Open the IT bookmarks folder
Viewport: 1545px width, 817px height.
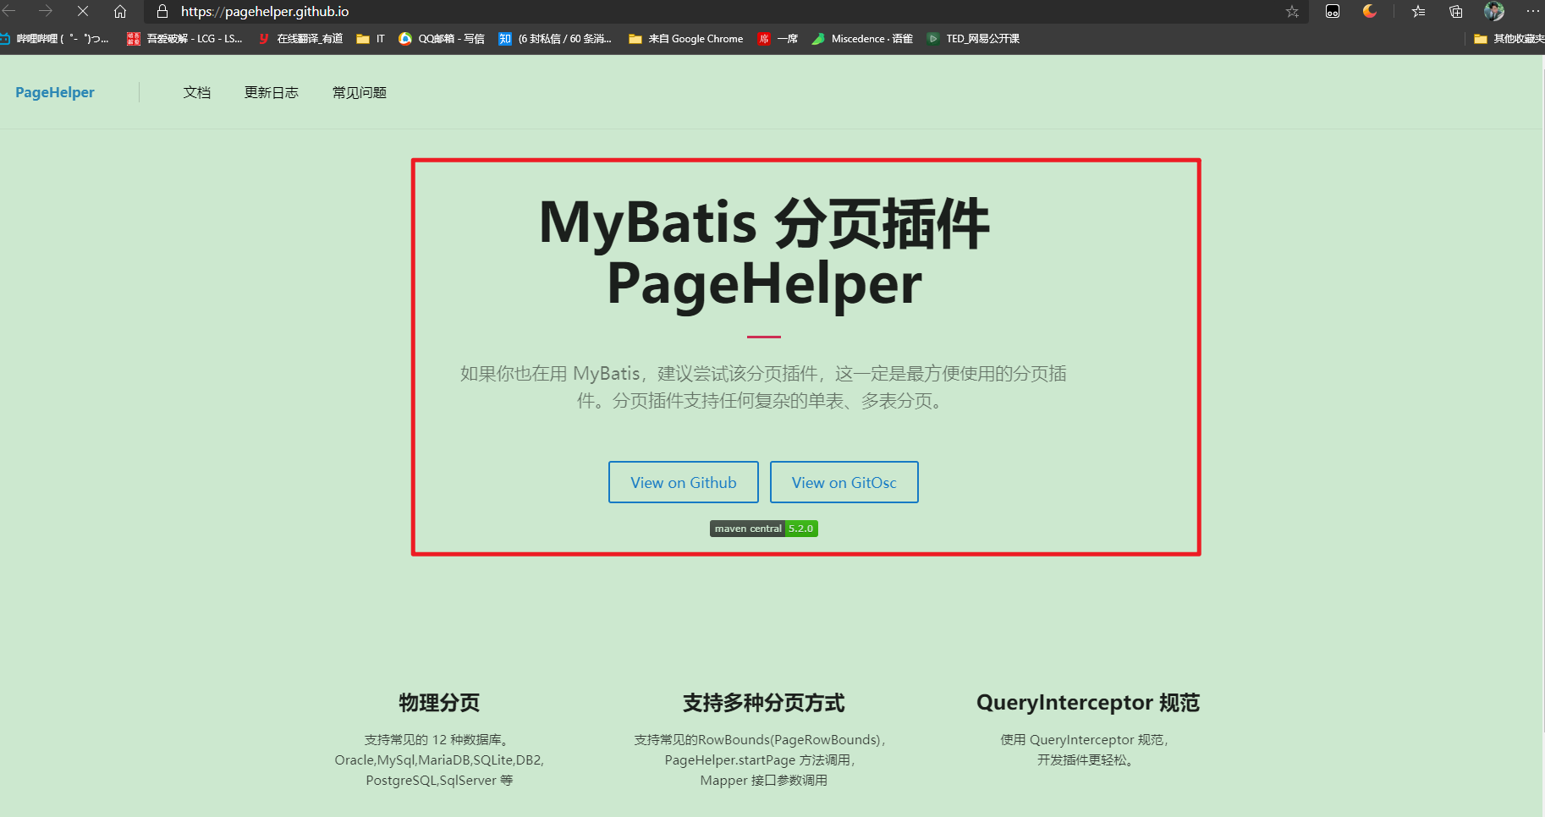click(371, 39)
